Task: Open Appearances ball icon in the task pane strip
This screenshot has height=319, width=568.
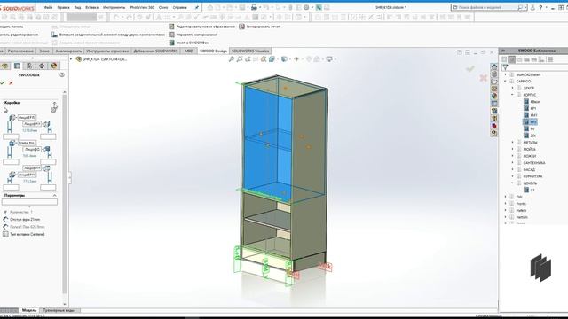Action: click(x=494, y=96)
